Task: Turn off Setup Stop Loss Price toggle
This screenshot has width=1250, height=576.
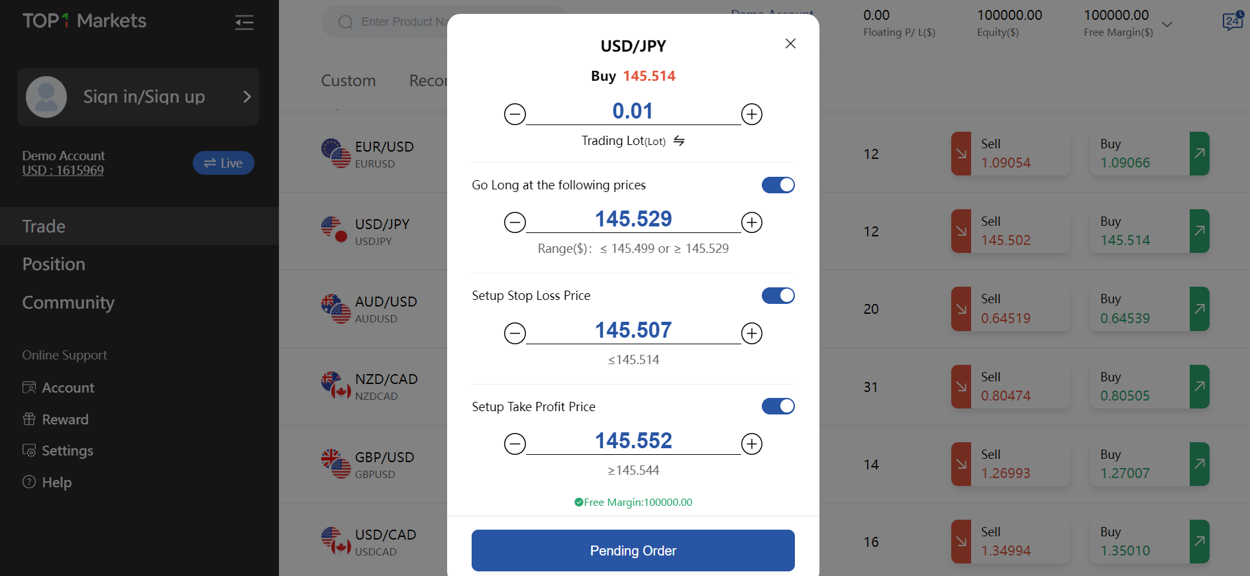Action: pyautogui.click(x=778, y=296)
